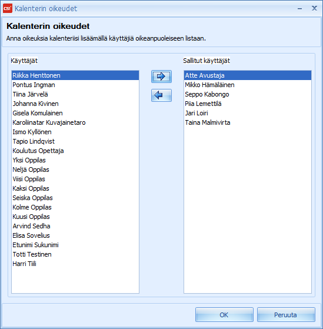Image resolution: width=323 pixels, height=329 pixels.
Task: Click the right arrow add-user button
Action: coord(161,77)
